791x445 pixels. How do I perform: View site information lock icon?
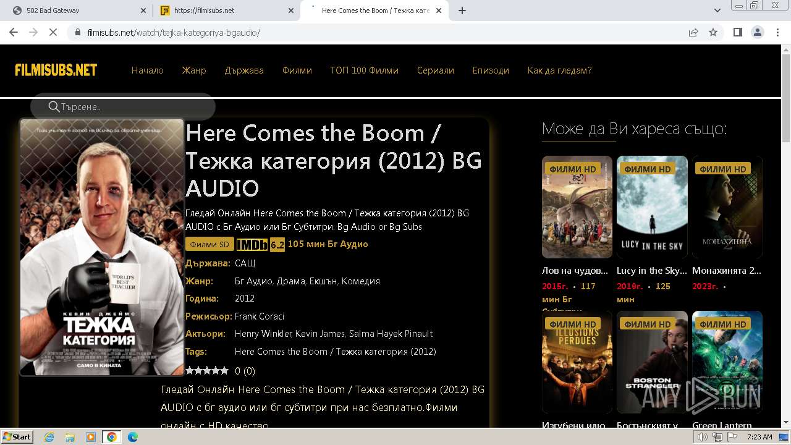(x=77, y=32)
